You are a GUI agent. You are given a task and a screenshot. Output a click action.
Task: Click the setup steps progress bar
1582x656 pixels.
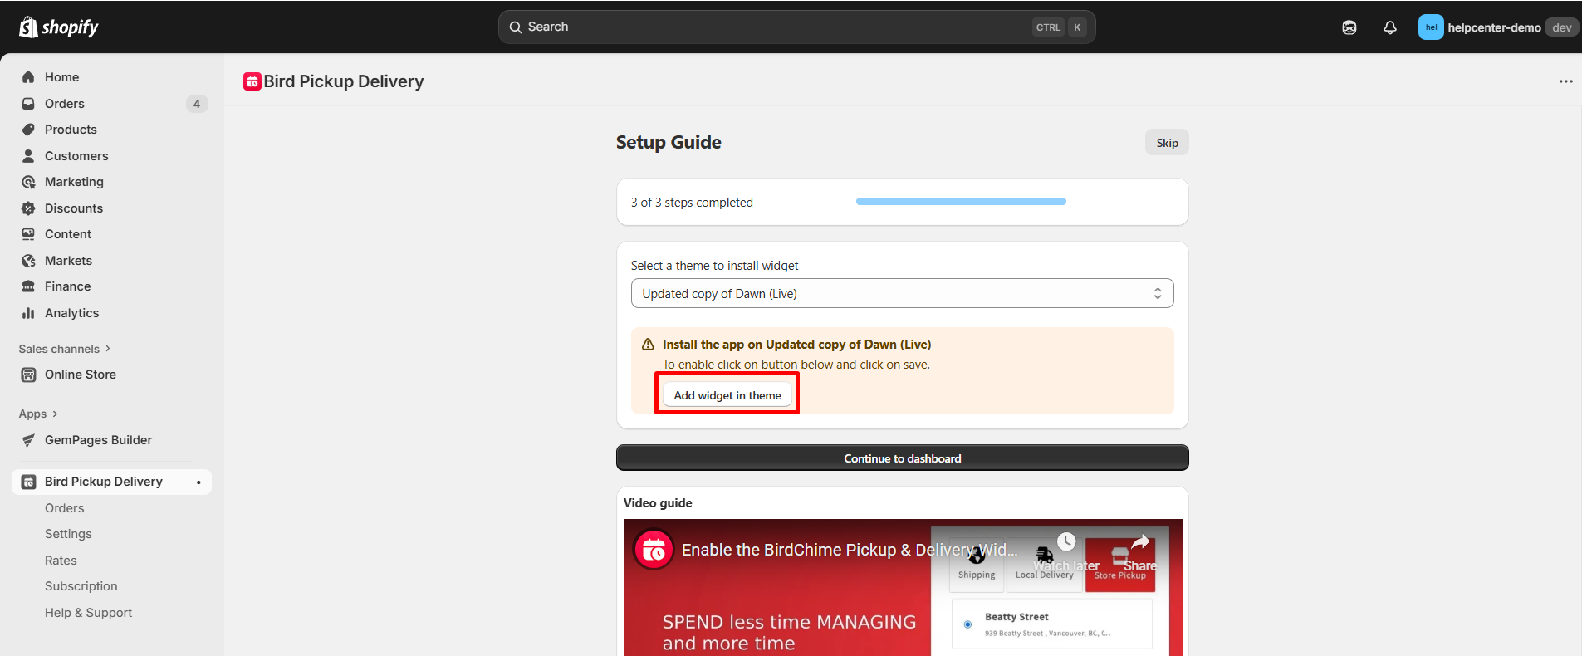(961, 202)
